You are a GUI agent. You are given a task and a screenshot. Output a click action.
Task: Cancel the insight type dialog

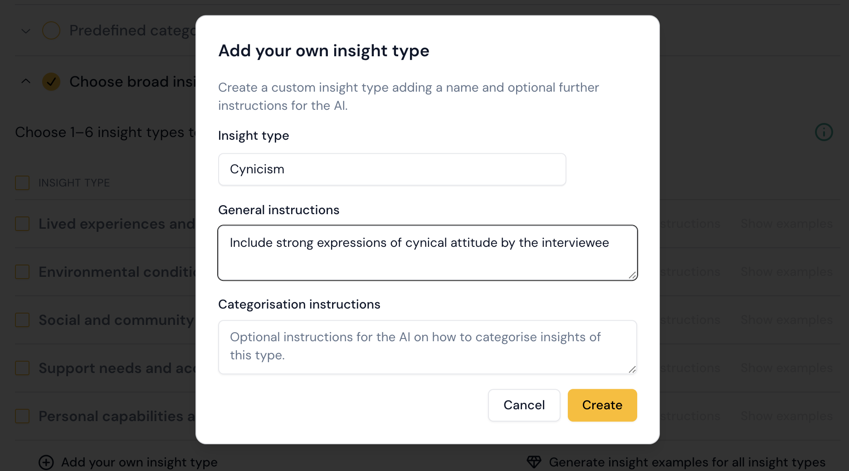tap(524, 405)
